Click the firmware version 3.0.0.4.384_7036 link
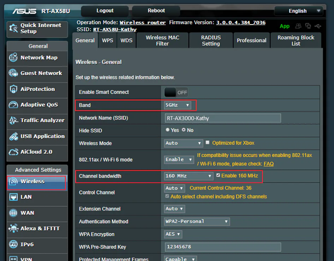 [241, 23]
